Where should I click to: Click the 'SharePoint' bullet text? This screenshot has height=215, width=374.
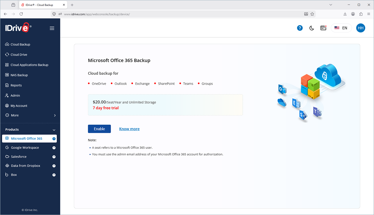click(x=166, y=84)
